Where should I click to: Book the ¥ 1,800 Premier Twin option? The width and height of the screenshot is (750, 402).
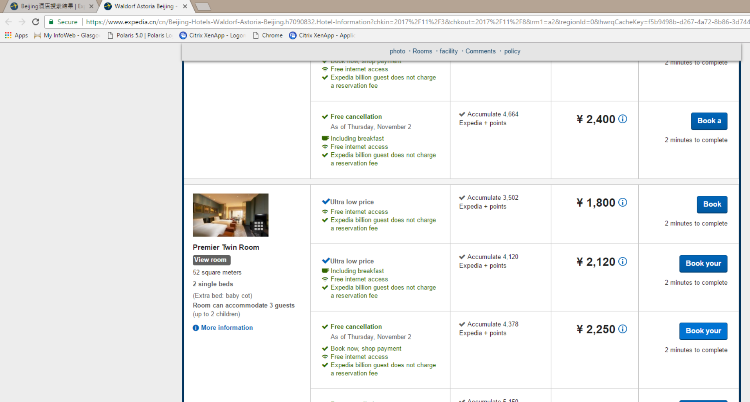tap(712, 204)
